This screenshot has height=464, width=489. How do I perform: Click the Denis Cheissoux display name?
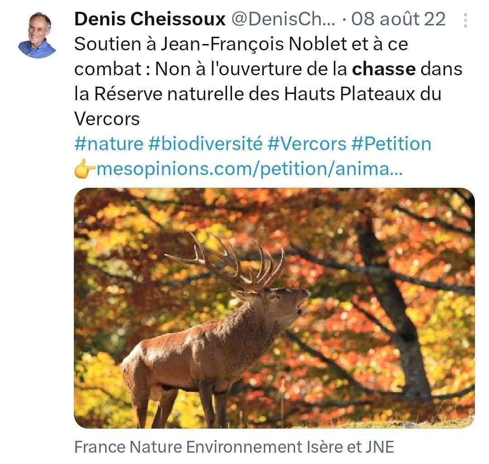click(x=150, y=19)
